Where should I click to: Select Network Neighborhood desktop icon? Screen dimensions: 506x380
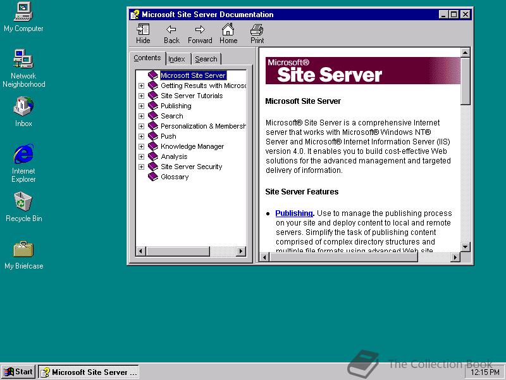(23, 68)
